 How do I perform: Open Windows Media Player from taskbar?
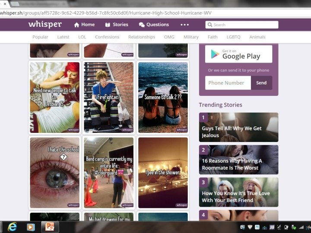tap(31, 227)
